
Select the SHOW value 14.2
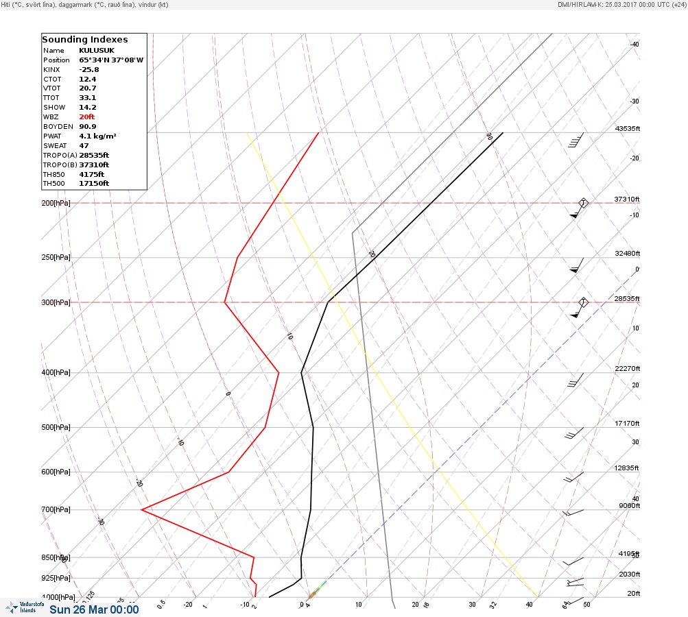(87, 108)
